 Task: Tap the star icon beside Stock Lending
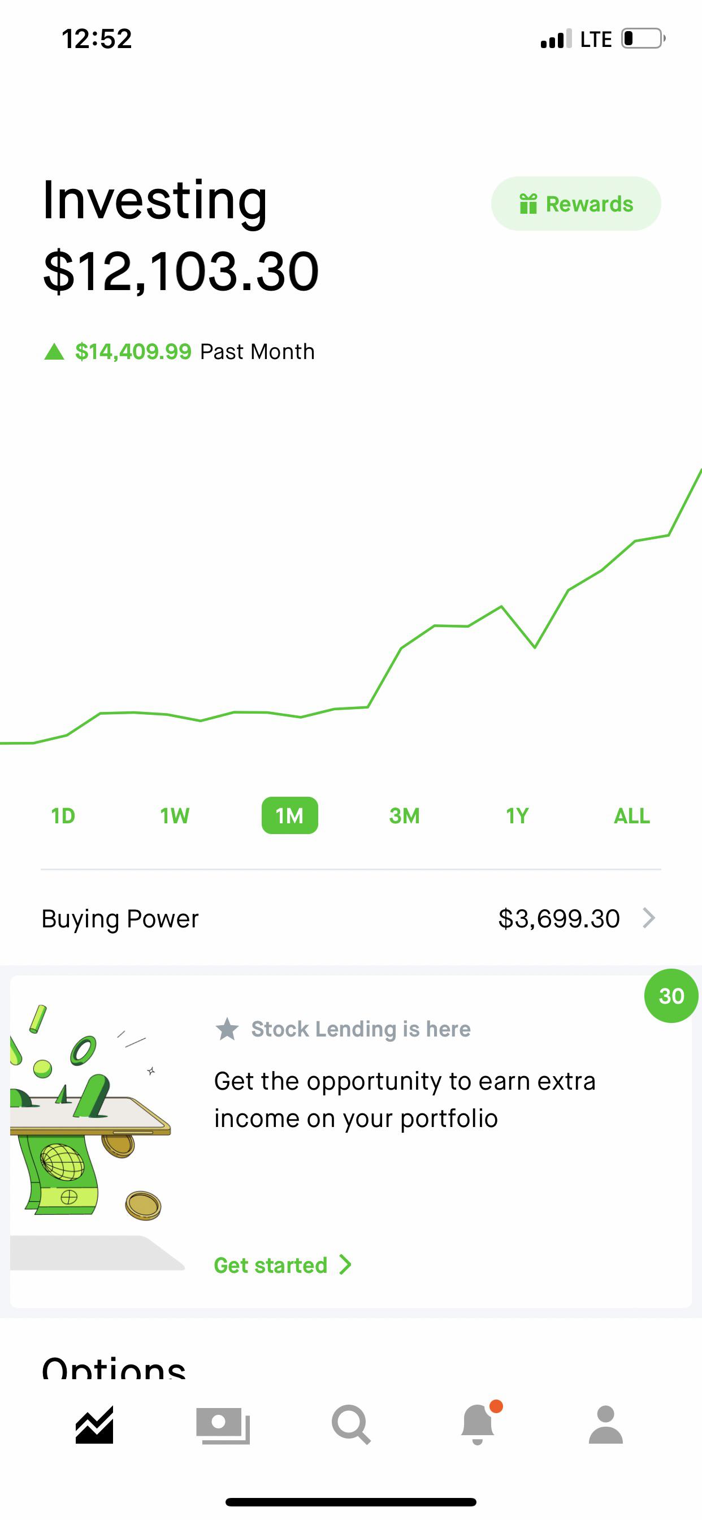227,1029
